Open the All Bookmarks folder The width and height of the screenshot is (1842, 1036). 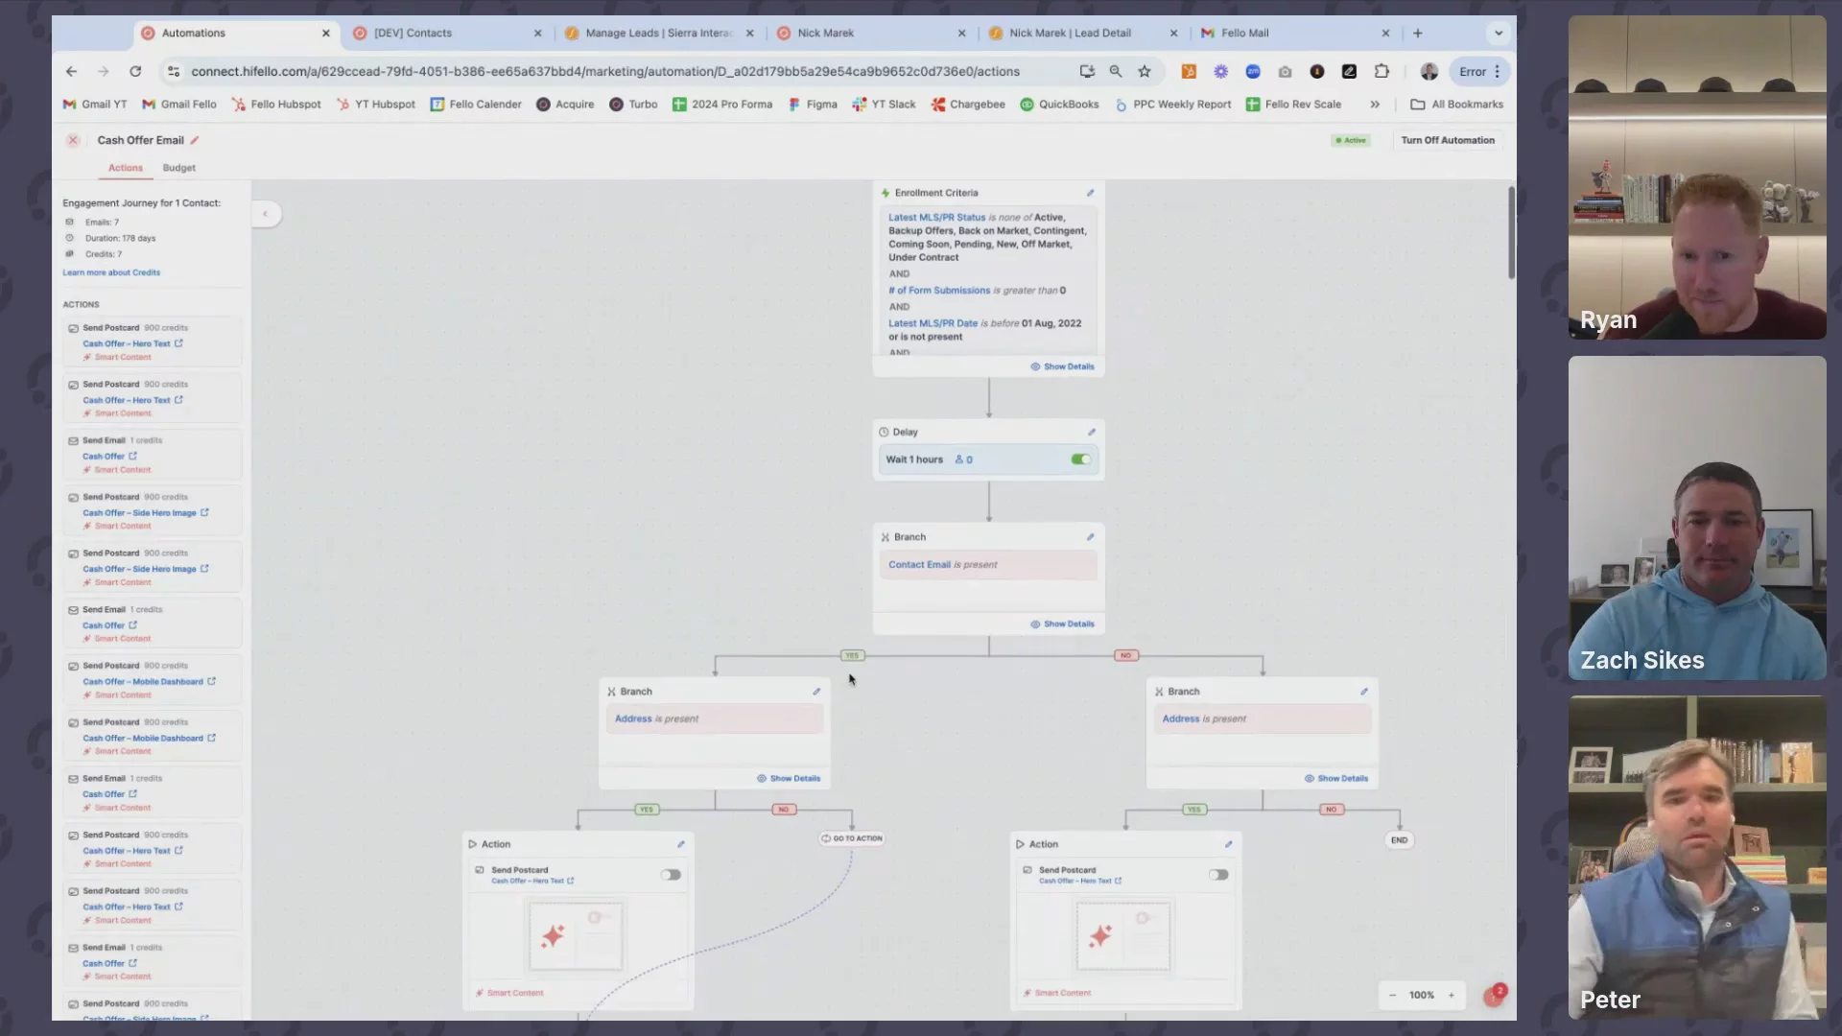(1456, 105)
